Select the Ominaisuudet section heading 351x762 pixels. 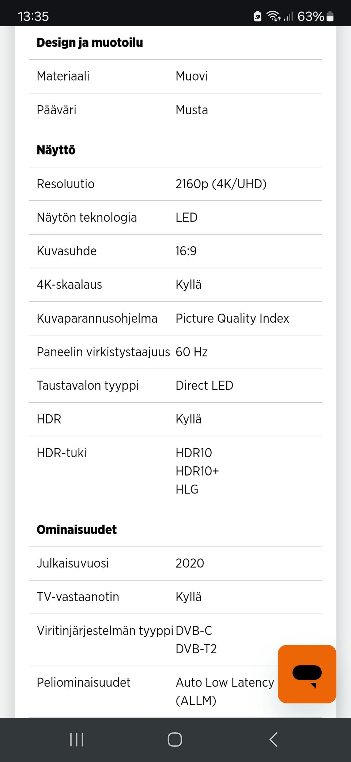pos(76,530)
